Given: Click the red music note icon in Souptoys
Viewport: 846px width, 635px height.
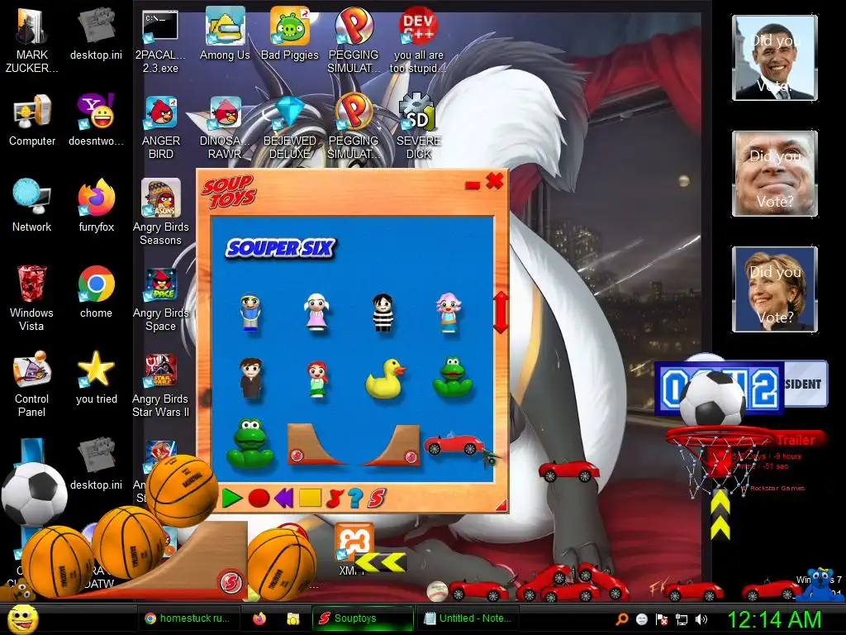Looking at the screenshot, I should (x=335, y=498).
